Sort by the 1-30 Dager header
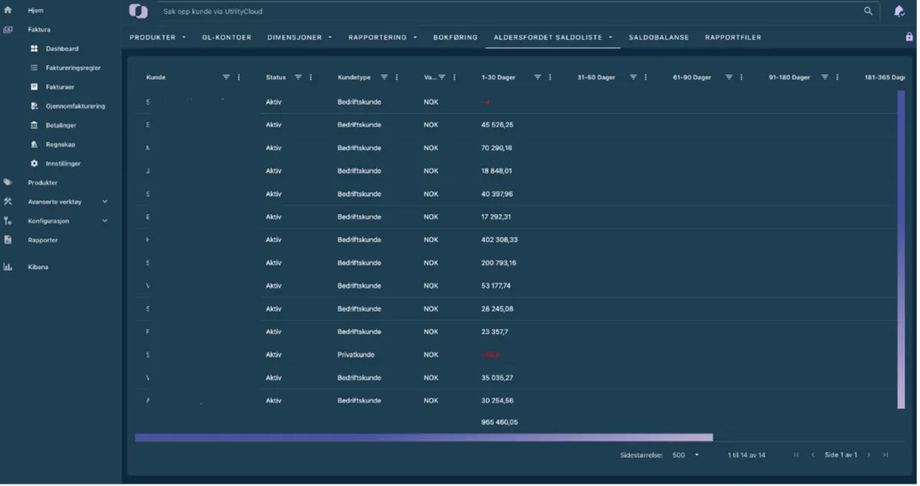Screen dimensions: 920x486 [498, 77]
